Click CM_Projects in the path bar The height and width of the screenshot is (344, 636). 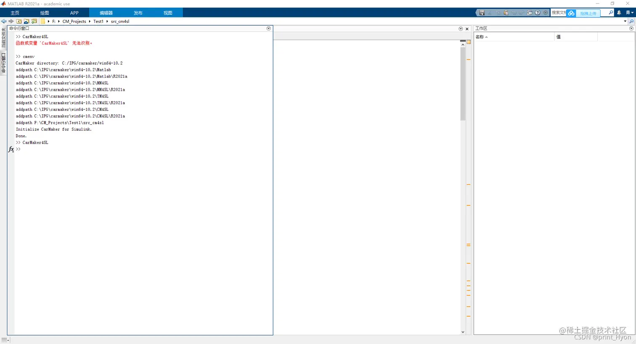coord(74,21)
